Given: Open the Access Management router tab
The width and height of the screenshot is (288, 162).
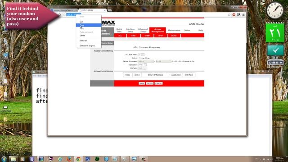Looking at the screenshot, I should click(x=157, y=30).
